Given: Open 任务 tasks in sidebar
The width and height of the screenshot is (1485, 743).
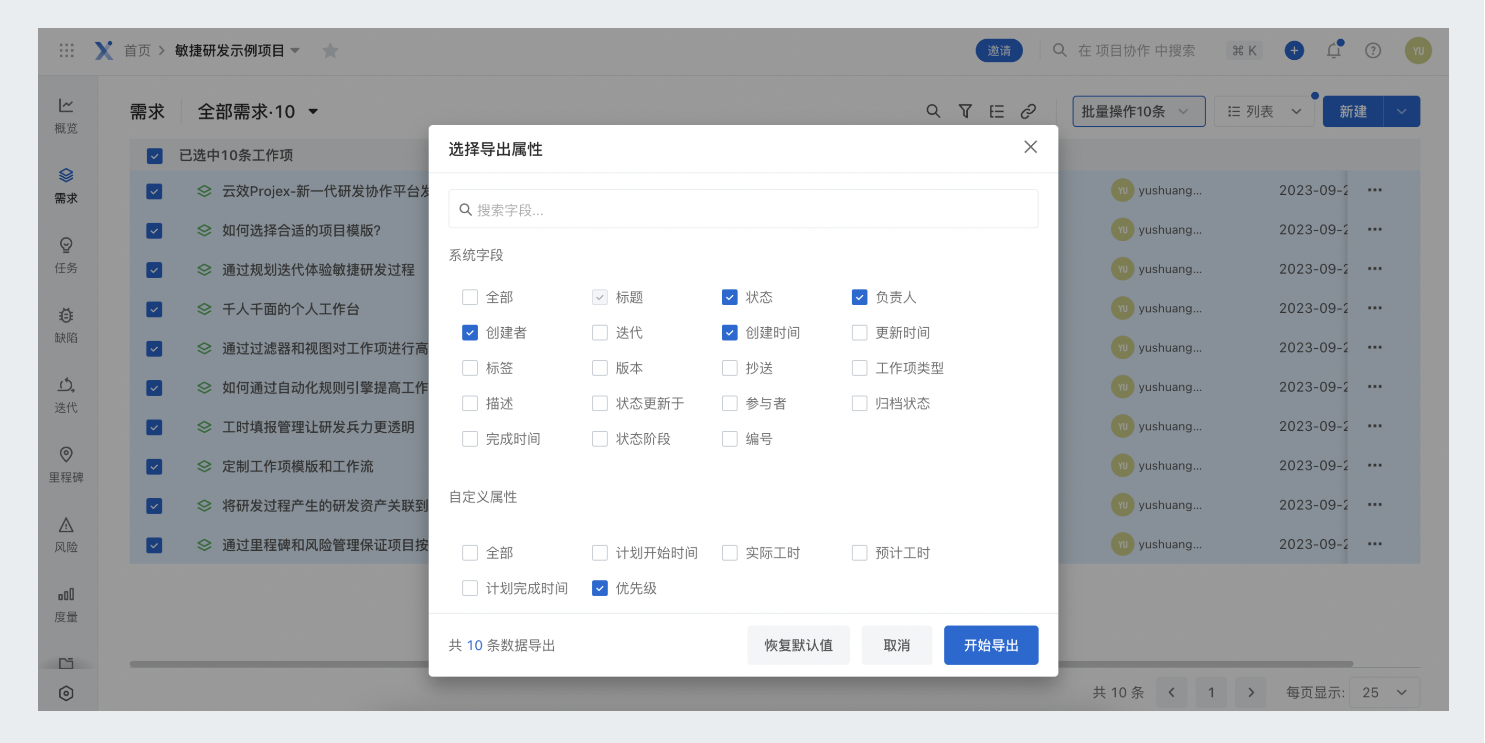Looking at the screenshot, I should 67,256.
